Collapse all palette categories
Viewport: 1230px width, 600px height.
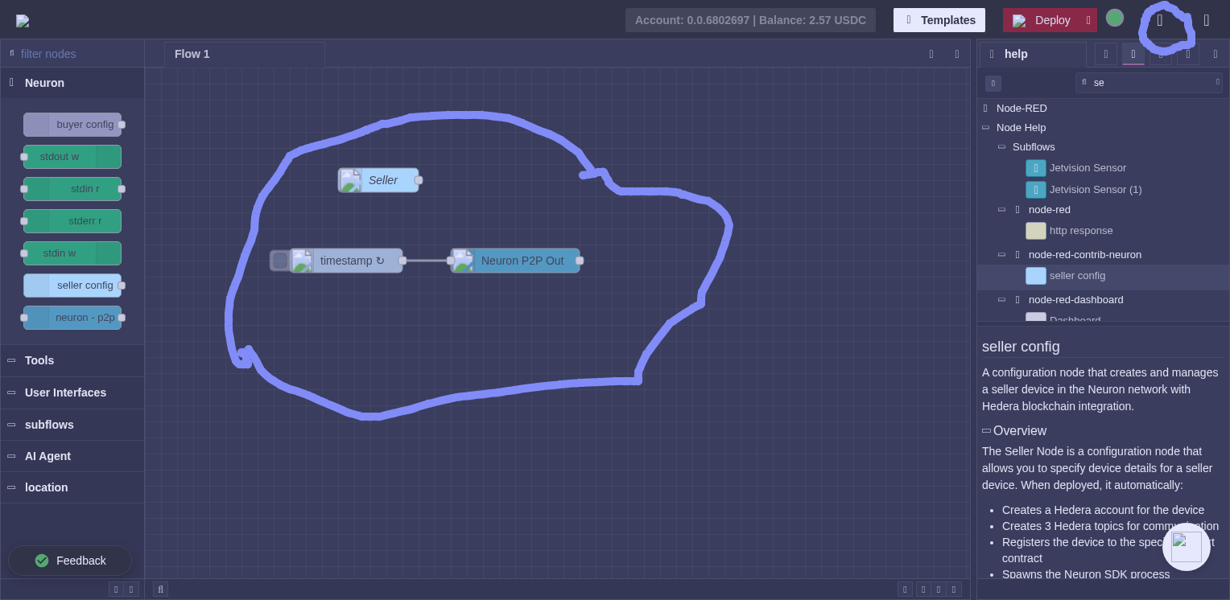coord(116,590)
